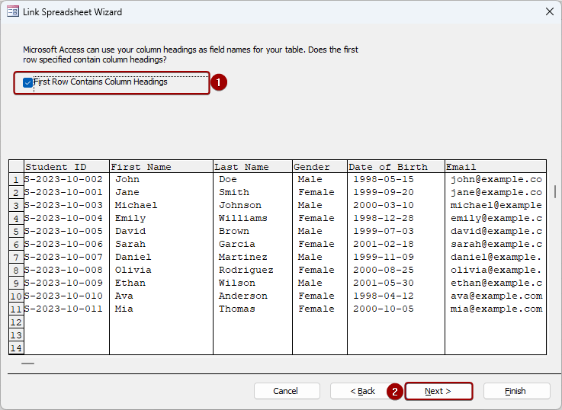Screen dimensions: 562x410
Task: Click email cell john@example.co
Action: pyautogui.click(x=496, y=179)
